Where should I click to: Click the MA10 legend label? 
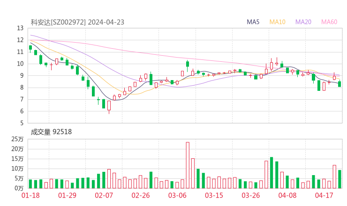[x=277, y=22]
